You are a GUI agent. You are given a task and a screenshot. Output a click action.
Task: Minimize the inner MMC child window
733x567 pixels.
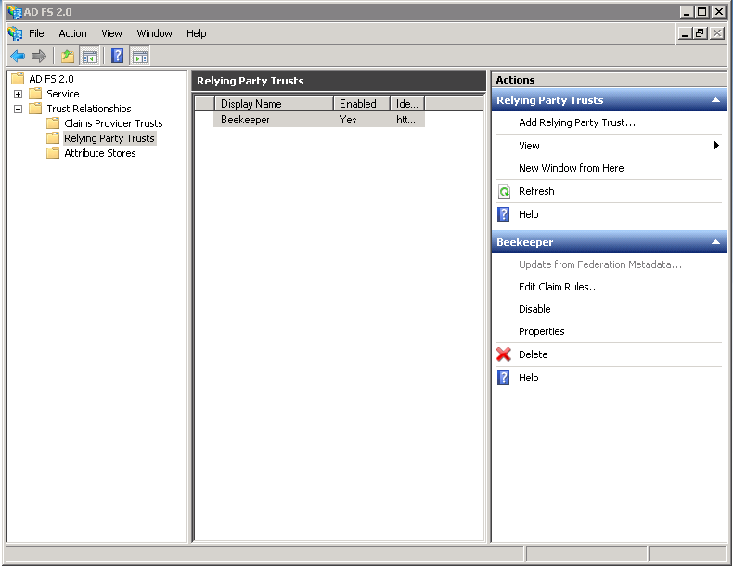pyautogui.click(x=686, y=33)
